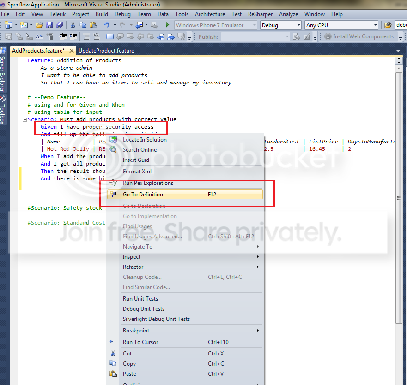Toggle bookmark with the blue rectangle icon
Image resolution: width=407 pixels, height=385 pixels.
[x=110, y=36]
